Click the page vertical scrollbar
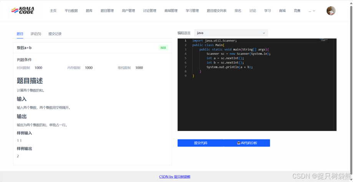Viewport: 353px width, 182px height. click(351, 90)
